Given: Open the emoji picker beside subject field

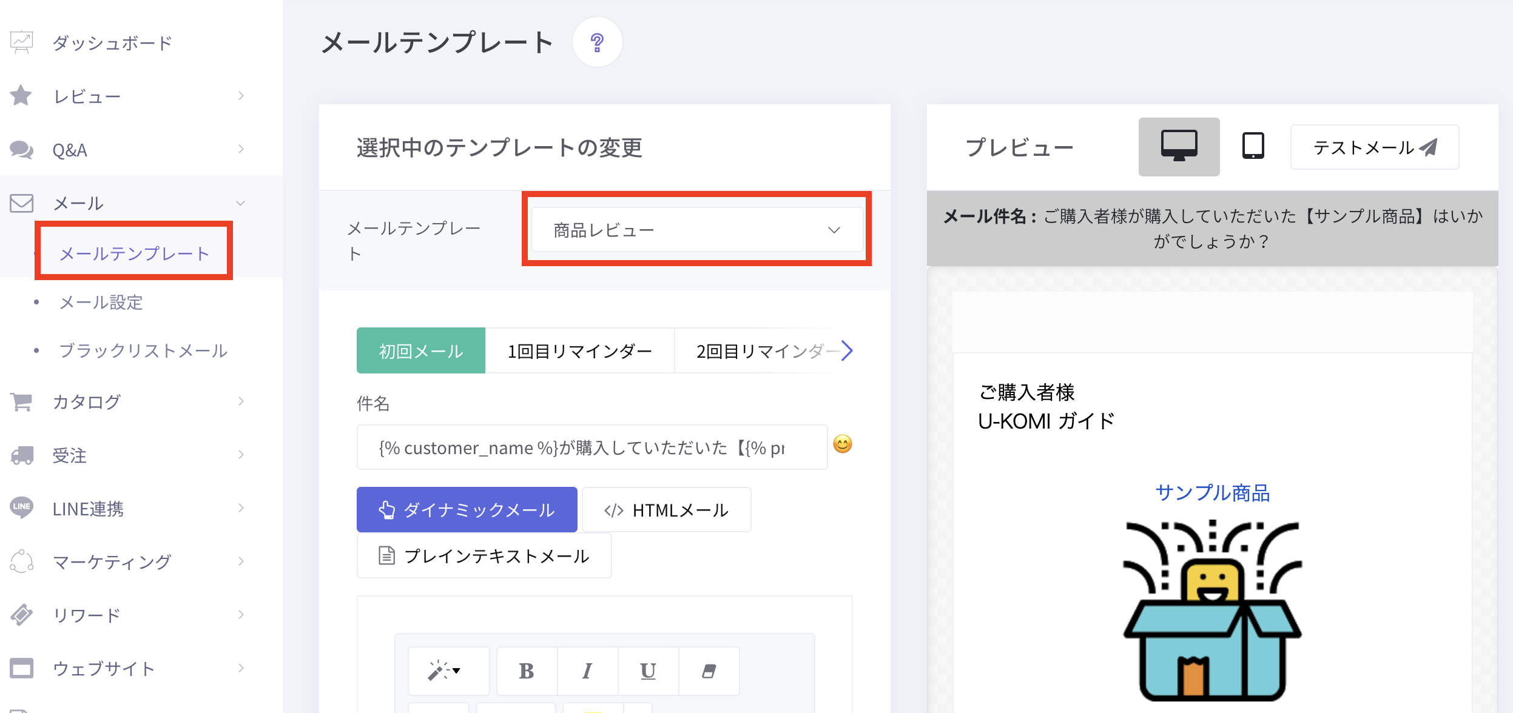Looking at the screenshot, I should 842,445.
